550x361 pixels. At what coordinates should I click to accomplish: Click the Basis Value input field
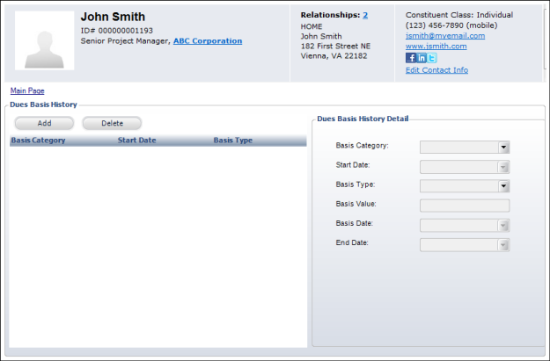click(465, 206)
